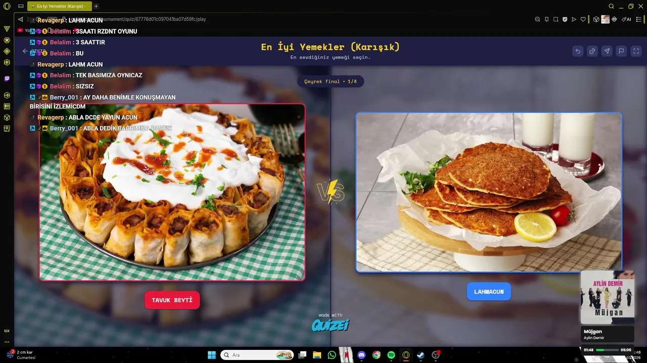
Task: Select the Tavuk Beyti food photo
Action: pyautogui.click(x=172, y=192)
